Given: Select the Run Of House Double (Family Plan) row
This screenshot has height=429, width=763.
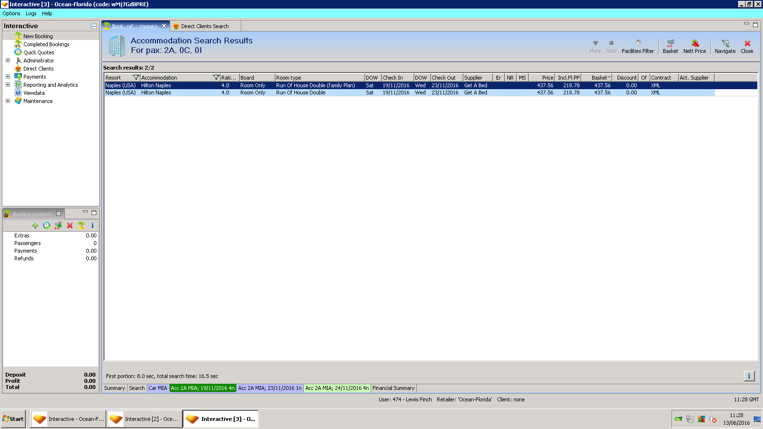Looking at the screenshot, I should 431,85.
